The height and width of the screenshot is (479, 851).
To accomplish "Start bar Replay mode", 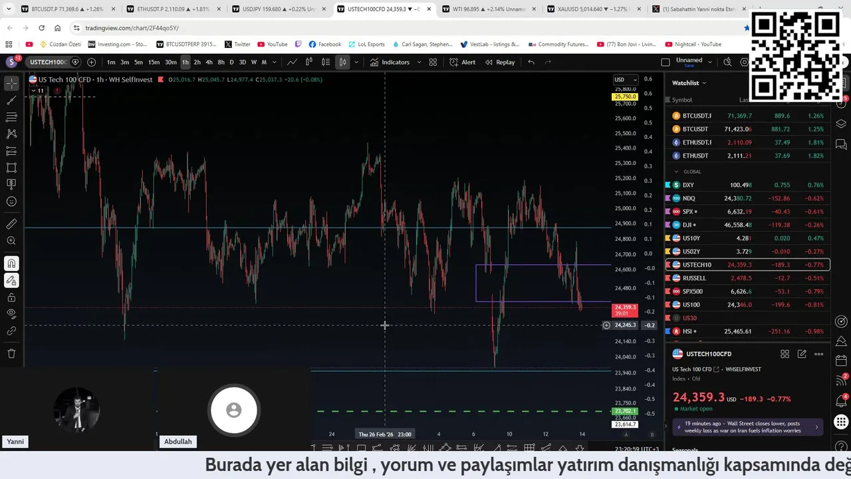I will [500, 62].
